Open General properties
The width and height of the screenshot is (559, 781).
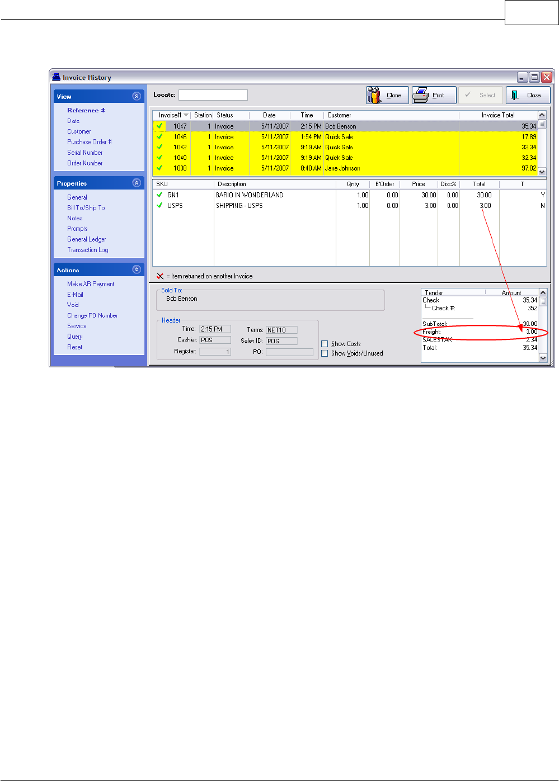[77, 197]
